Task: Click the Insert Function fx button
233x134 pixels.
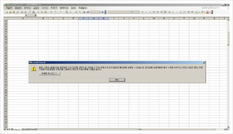Action: [x=35, y=16]
